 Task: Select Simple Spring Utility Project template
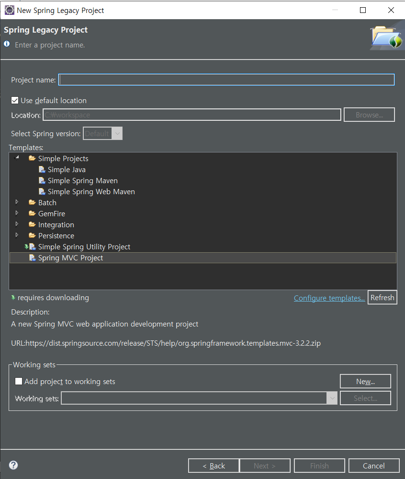point(84,247)
